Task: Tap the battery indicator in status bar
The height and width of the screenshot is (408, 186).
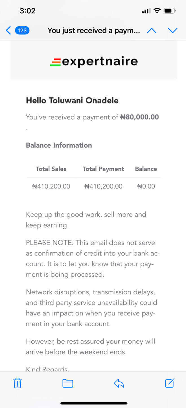Action: (170, 11)
